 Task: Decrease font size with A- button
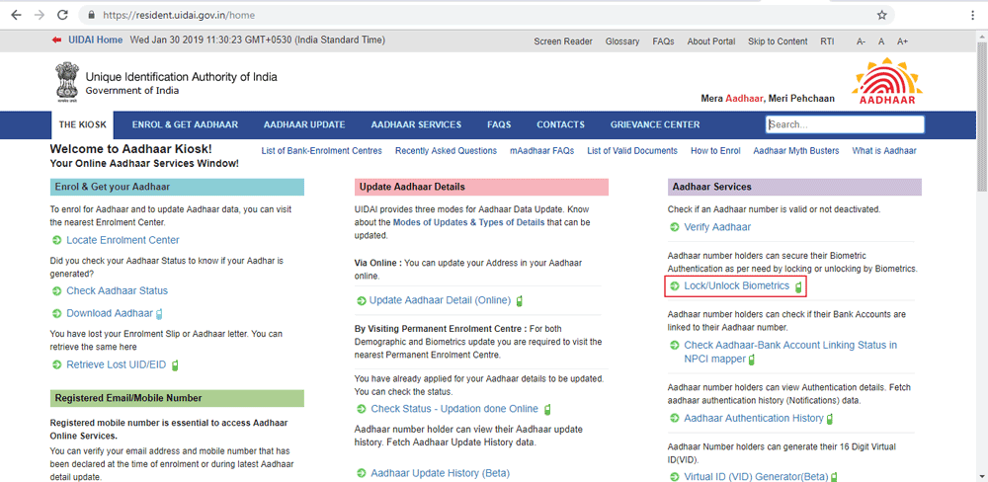(x=861, y=41)
